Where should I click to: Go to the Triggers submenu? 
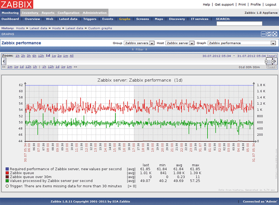90,19
